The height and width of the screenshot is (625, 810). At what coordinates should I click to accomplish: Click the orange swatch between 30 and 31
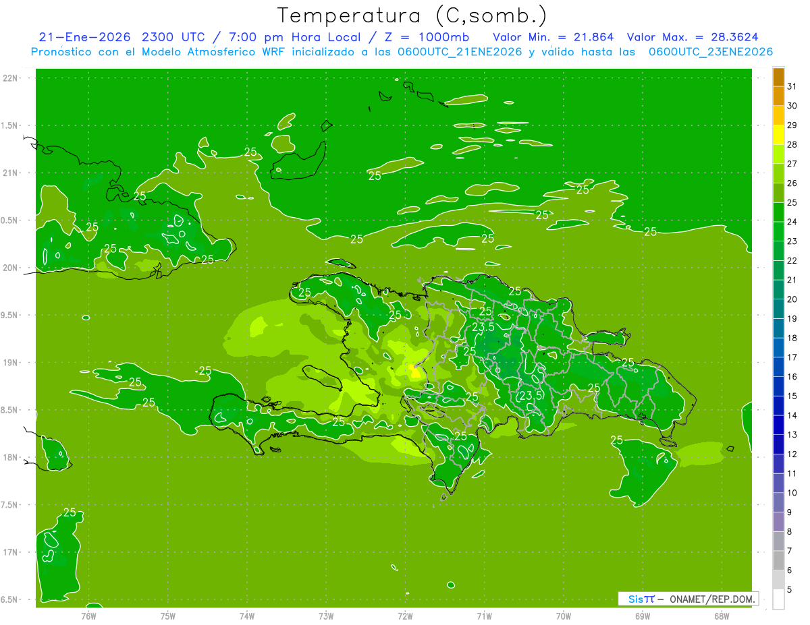click(x=778, y=96)
